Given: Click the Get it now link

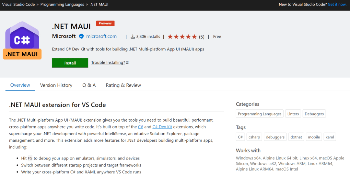Looking at the screenshot, I should pyautogui.click(x=337, y=5).
